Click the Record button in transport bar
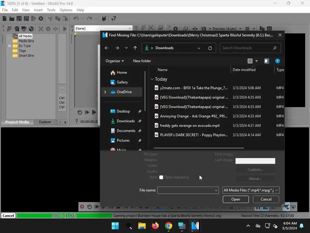310x233 pixels. [x=82, y=207]
